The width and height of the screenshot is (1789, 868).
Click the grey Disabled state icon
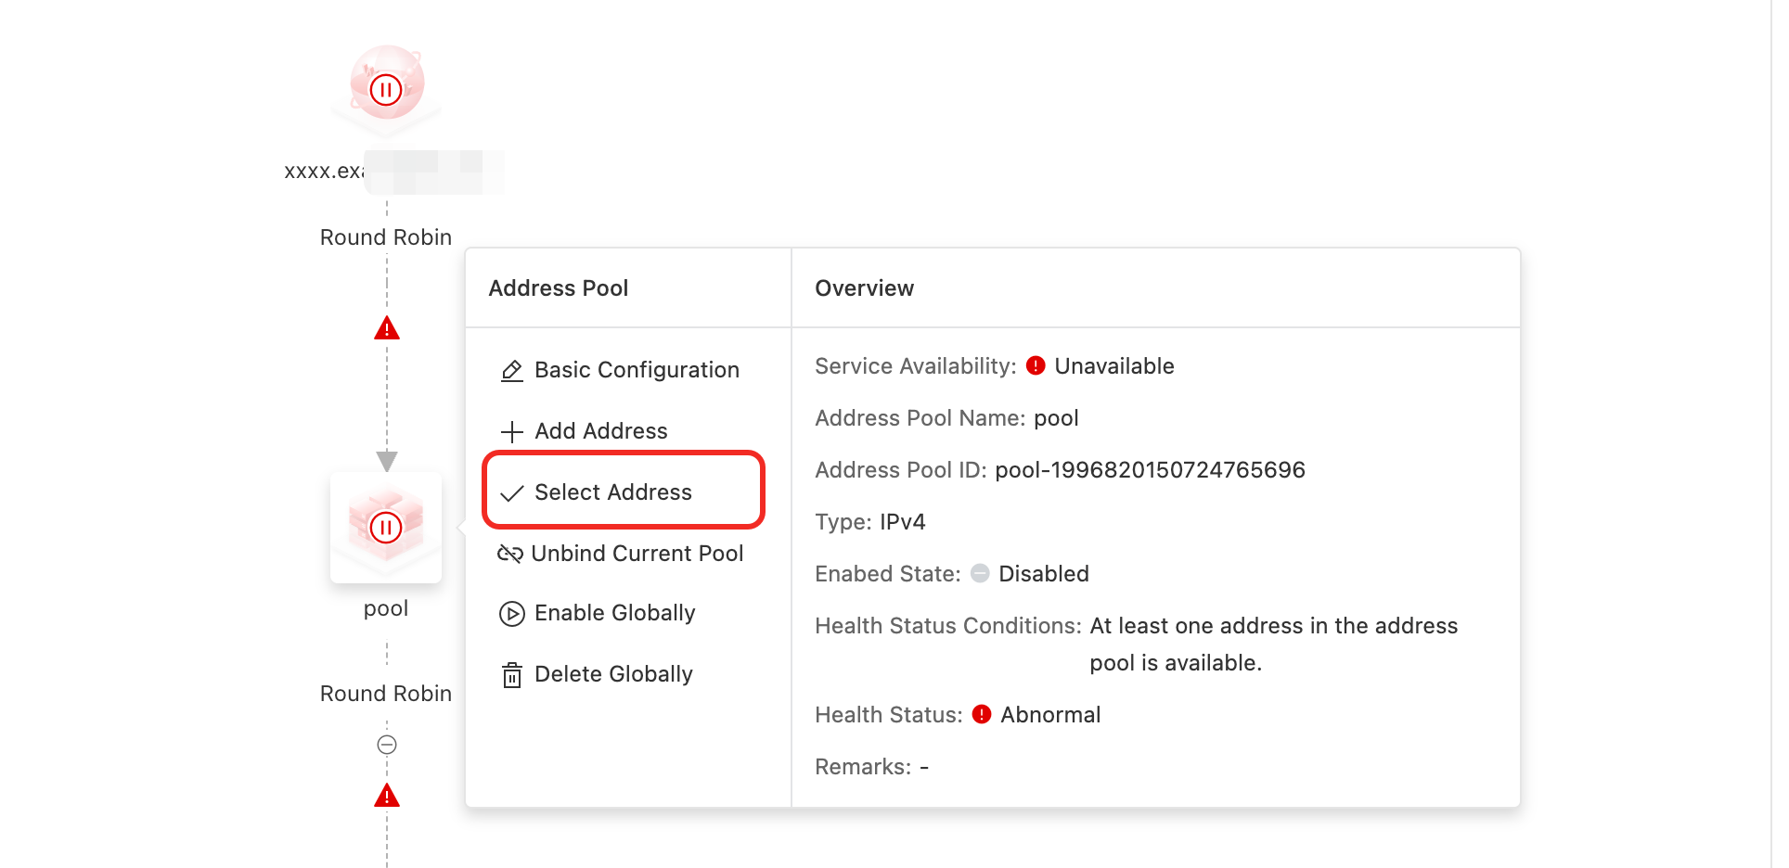pyautogui.click(x=980, y=574)
